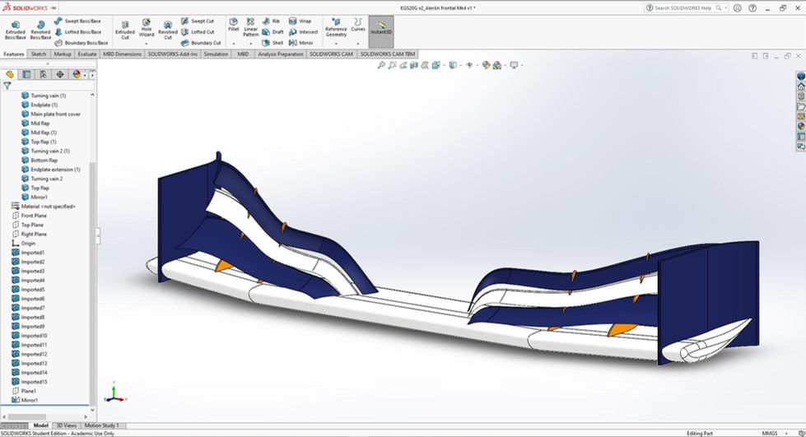The height and width of the screenshot is (437, 806).
Task: Select the Extruded Boss/Base tool
Action: point(16,30)
